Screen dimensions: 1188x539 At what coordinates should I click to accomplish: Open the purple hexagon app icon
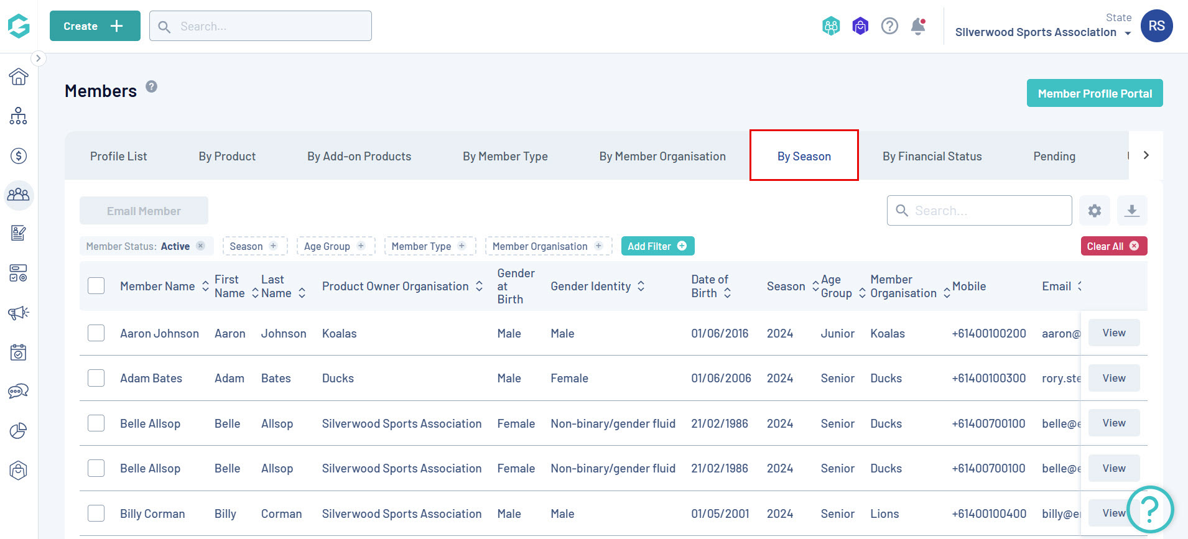coord(860,26)
